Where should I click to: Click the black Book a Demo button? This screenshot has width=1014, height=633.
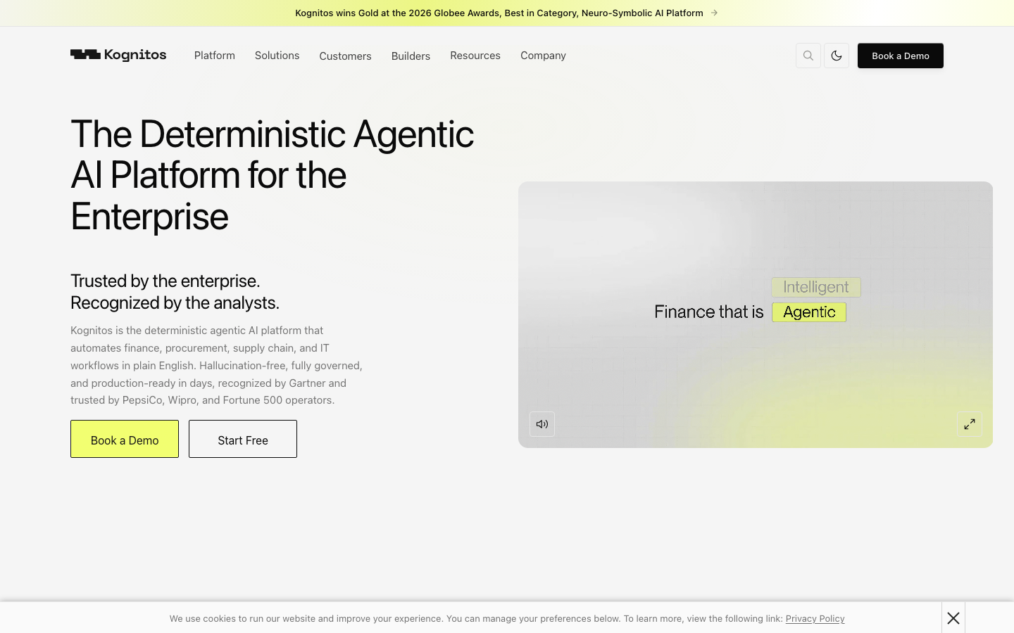pos(901,56)
